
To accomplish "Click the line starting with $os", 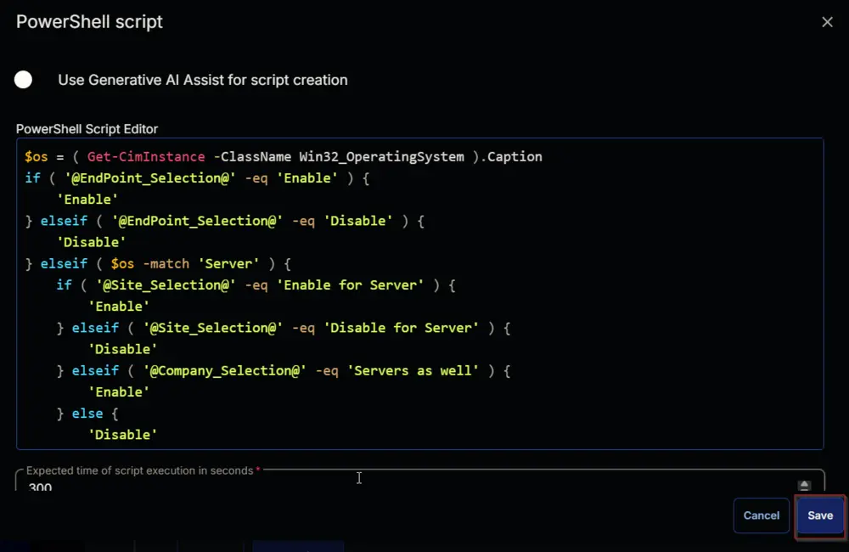I will click(284, 156).
